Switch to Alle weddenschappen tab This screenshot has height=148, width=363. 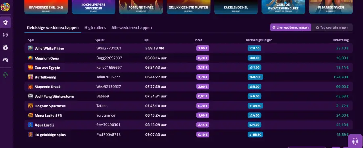click(x=131, y=28)
